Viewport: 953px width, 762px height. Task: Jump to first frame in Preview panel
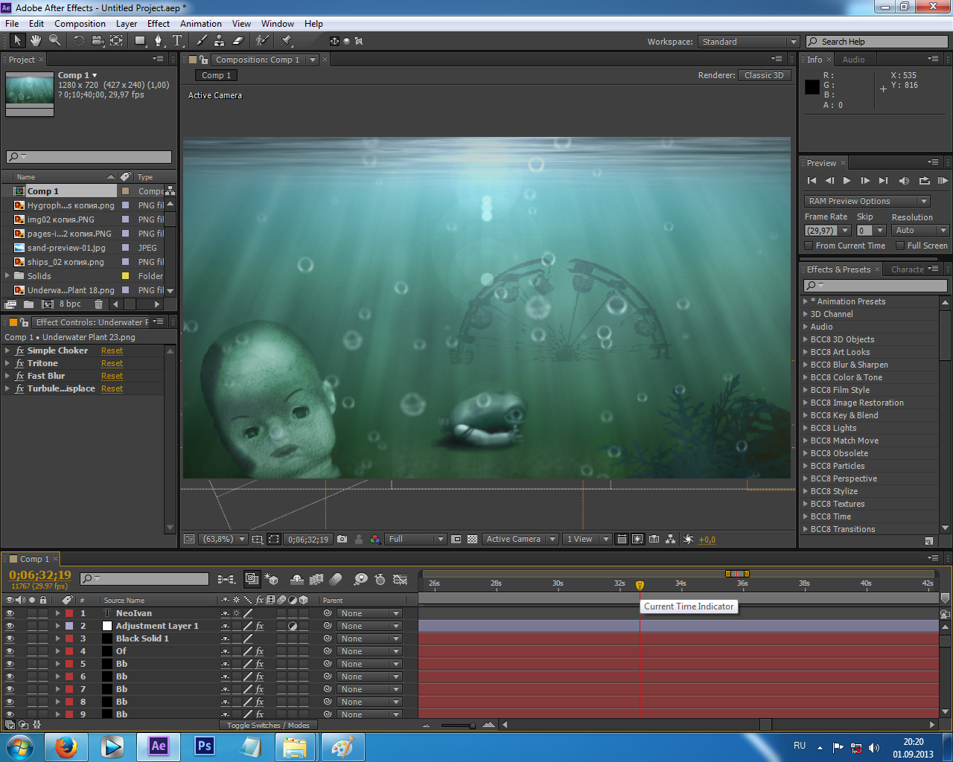click(812, 180)
